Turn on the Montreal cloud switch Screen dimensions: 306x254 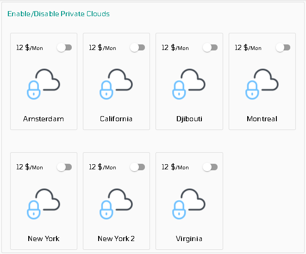click(x=283, y=48)
